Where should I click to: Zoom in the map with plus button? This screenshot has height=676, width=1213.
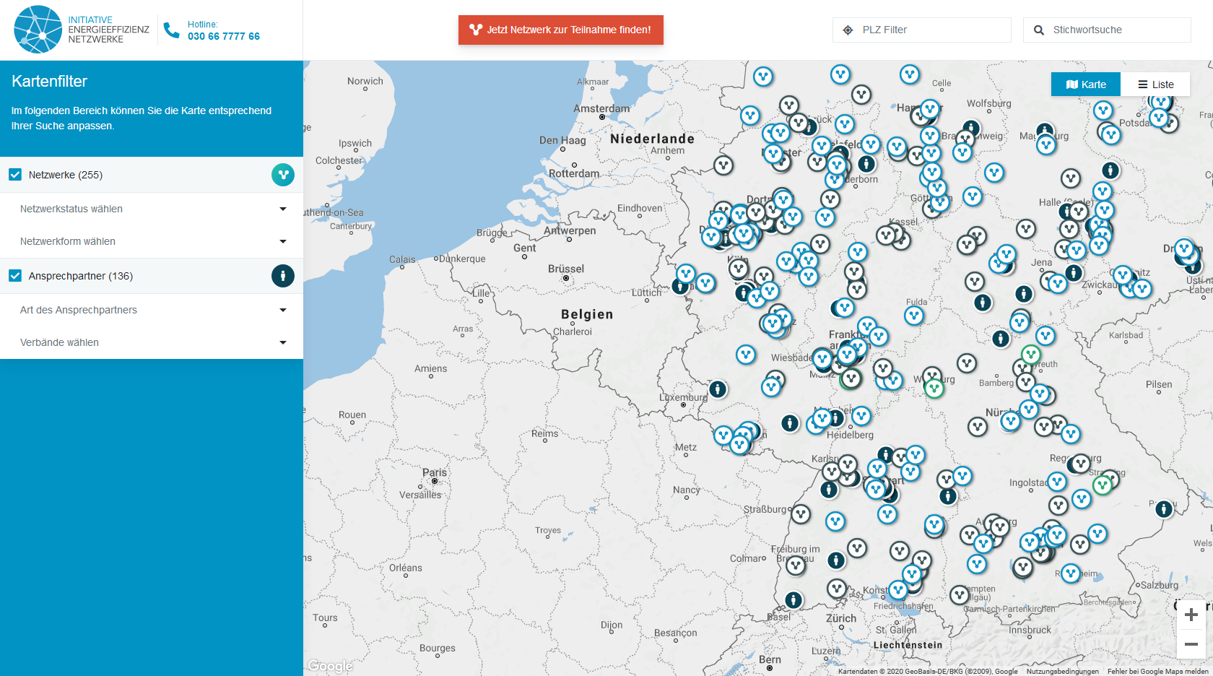[x=1191, y=615]
